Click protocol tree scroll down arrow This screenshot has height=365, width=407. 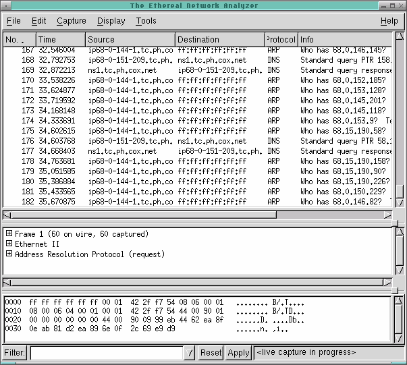pyautogui.click(x=400, y=270)
